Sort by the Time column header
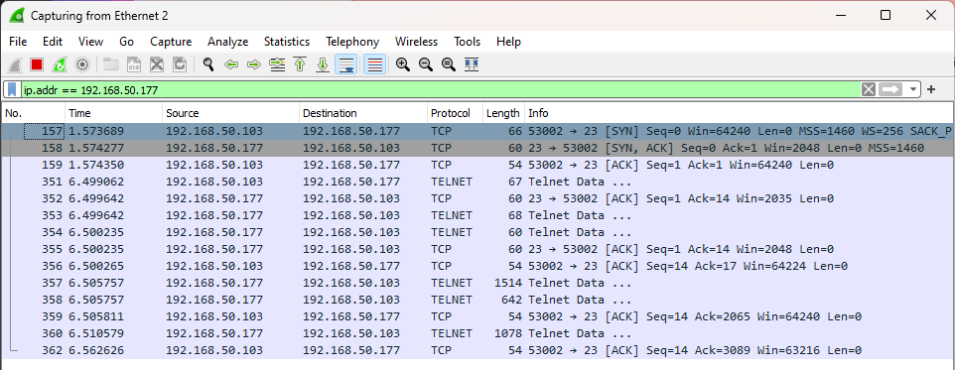This screenshot has width=955, height=370. pos(114,113)
